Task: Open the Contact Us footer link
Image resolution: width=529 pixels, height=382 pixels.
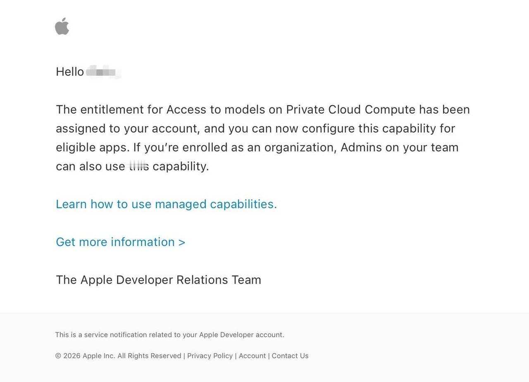Action: (x=290, y=356)
